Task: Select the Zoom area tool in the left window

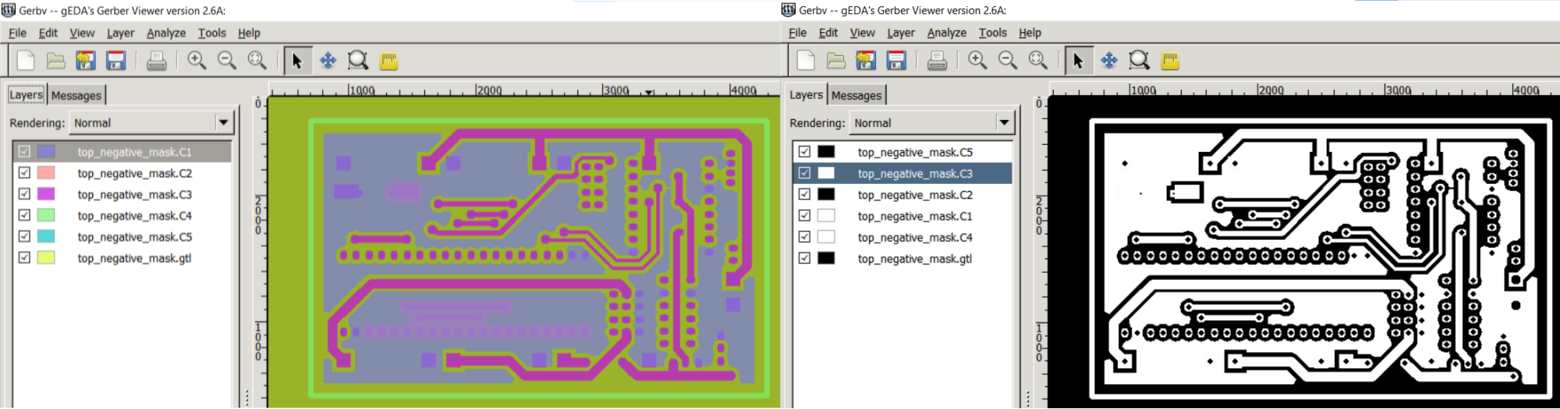Action: 358,61
